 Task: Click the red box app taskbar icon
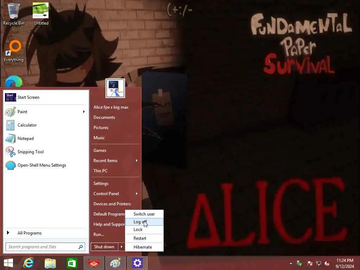tap(94, 263)
